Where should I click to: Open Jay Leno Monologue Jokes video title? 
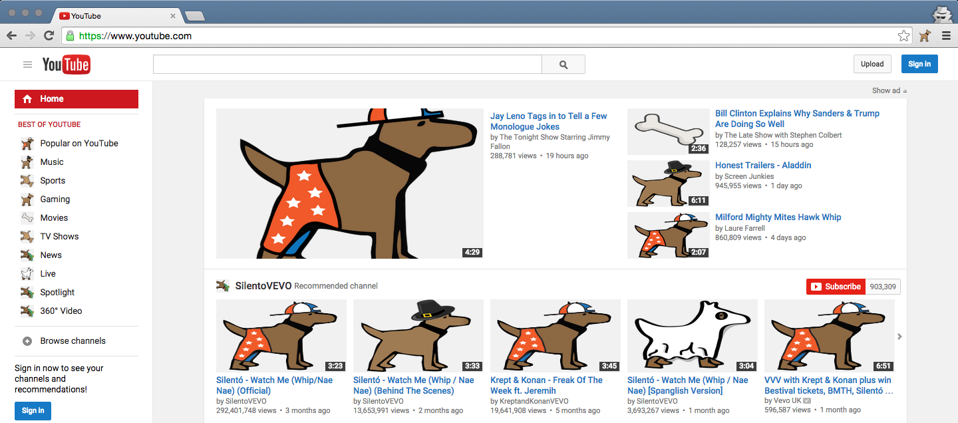point(549,121)
